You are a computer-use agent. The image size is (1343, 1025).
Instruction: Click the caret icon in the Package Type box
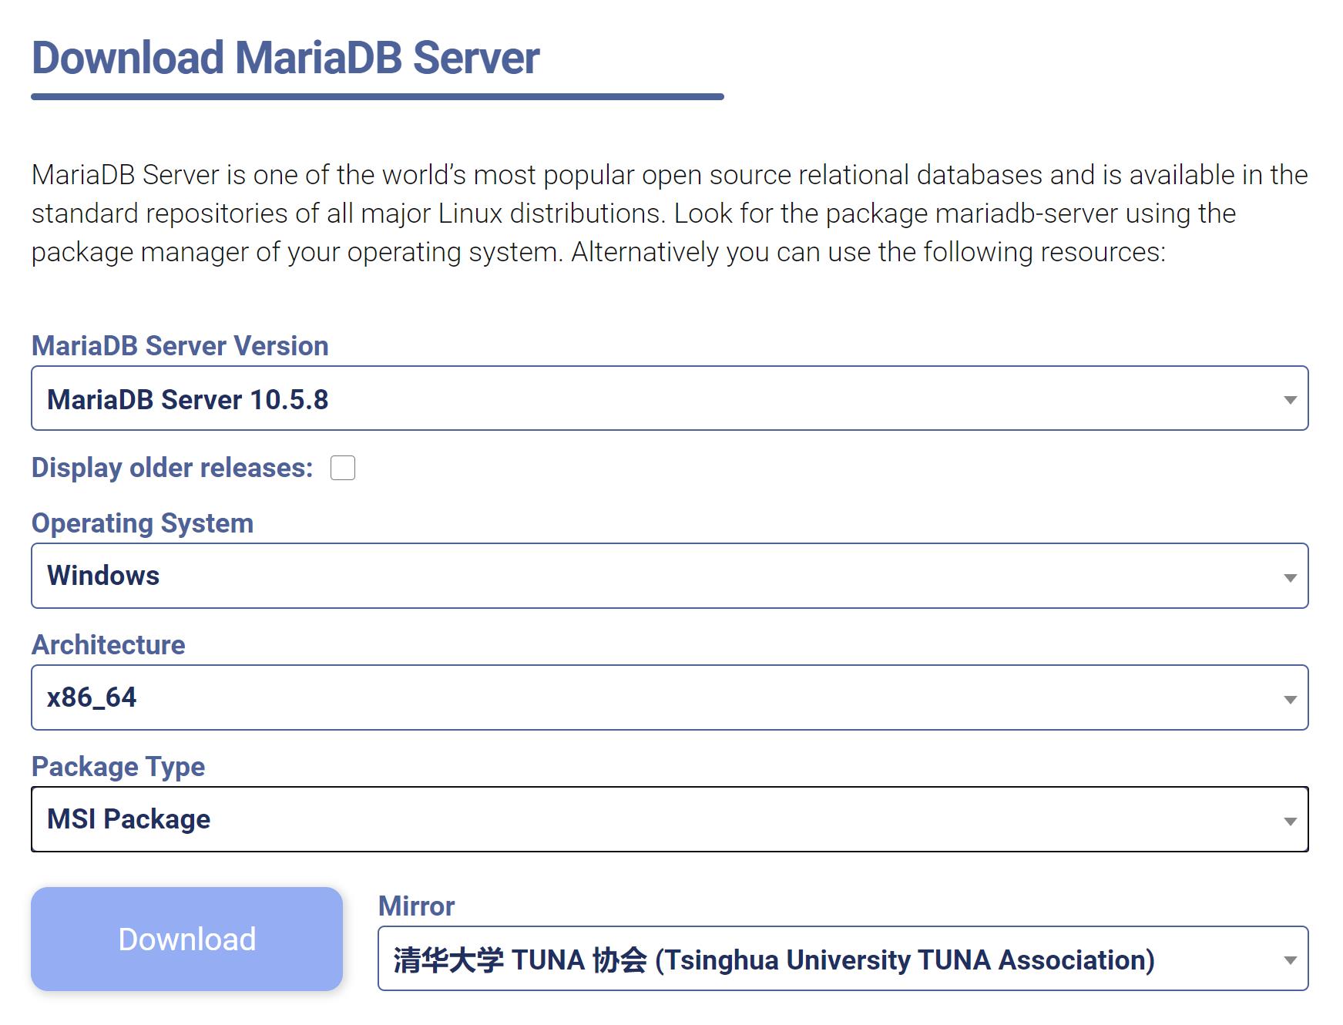click(1290, 821)
